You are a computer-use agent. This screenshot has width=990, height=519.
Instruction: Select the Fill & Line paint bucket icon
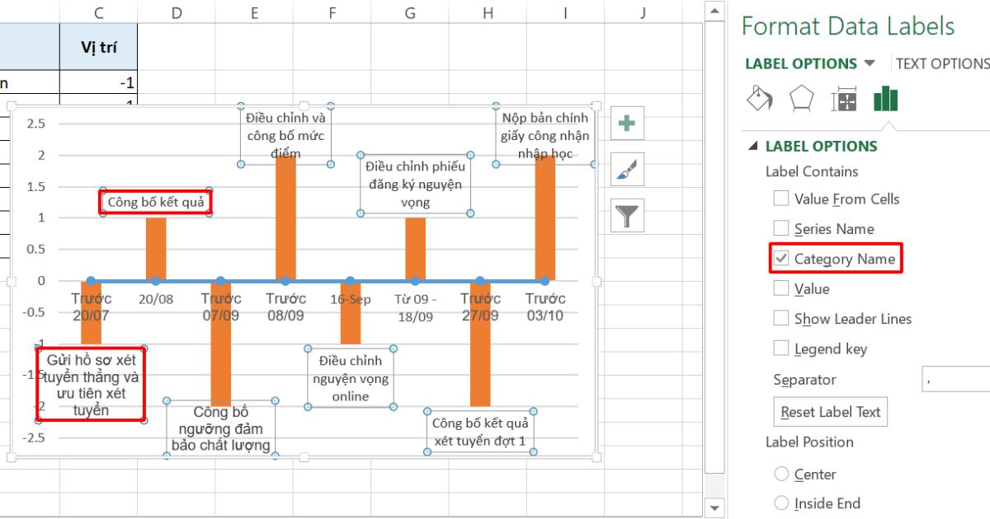tap(758, 98)
